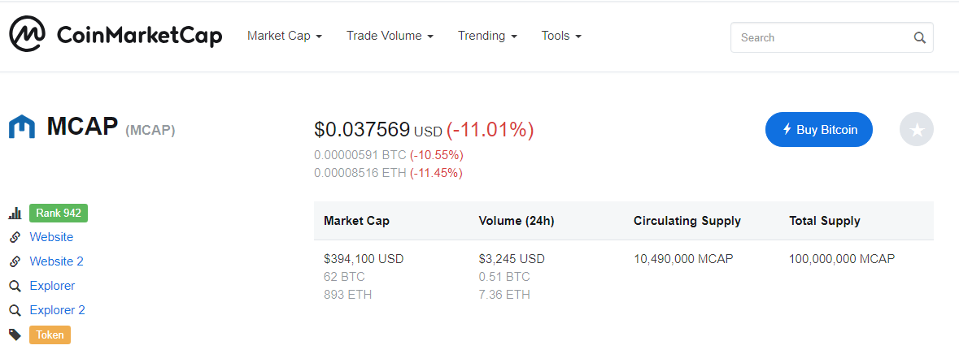Image resolution: width=959 pixels, height=354 pixels.
Task: Open the Explorer 2 link
Action: (57, 310)
